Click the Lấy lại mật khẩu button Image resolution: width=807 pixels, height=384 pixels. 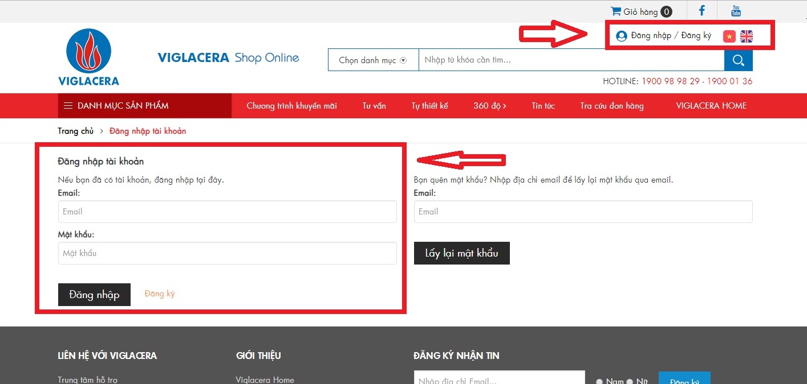click(462, 253)
